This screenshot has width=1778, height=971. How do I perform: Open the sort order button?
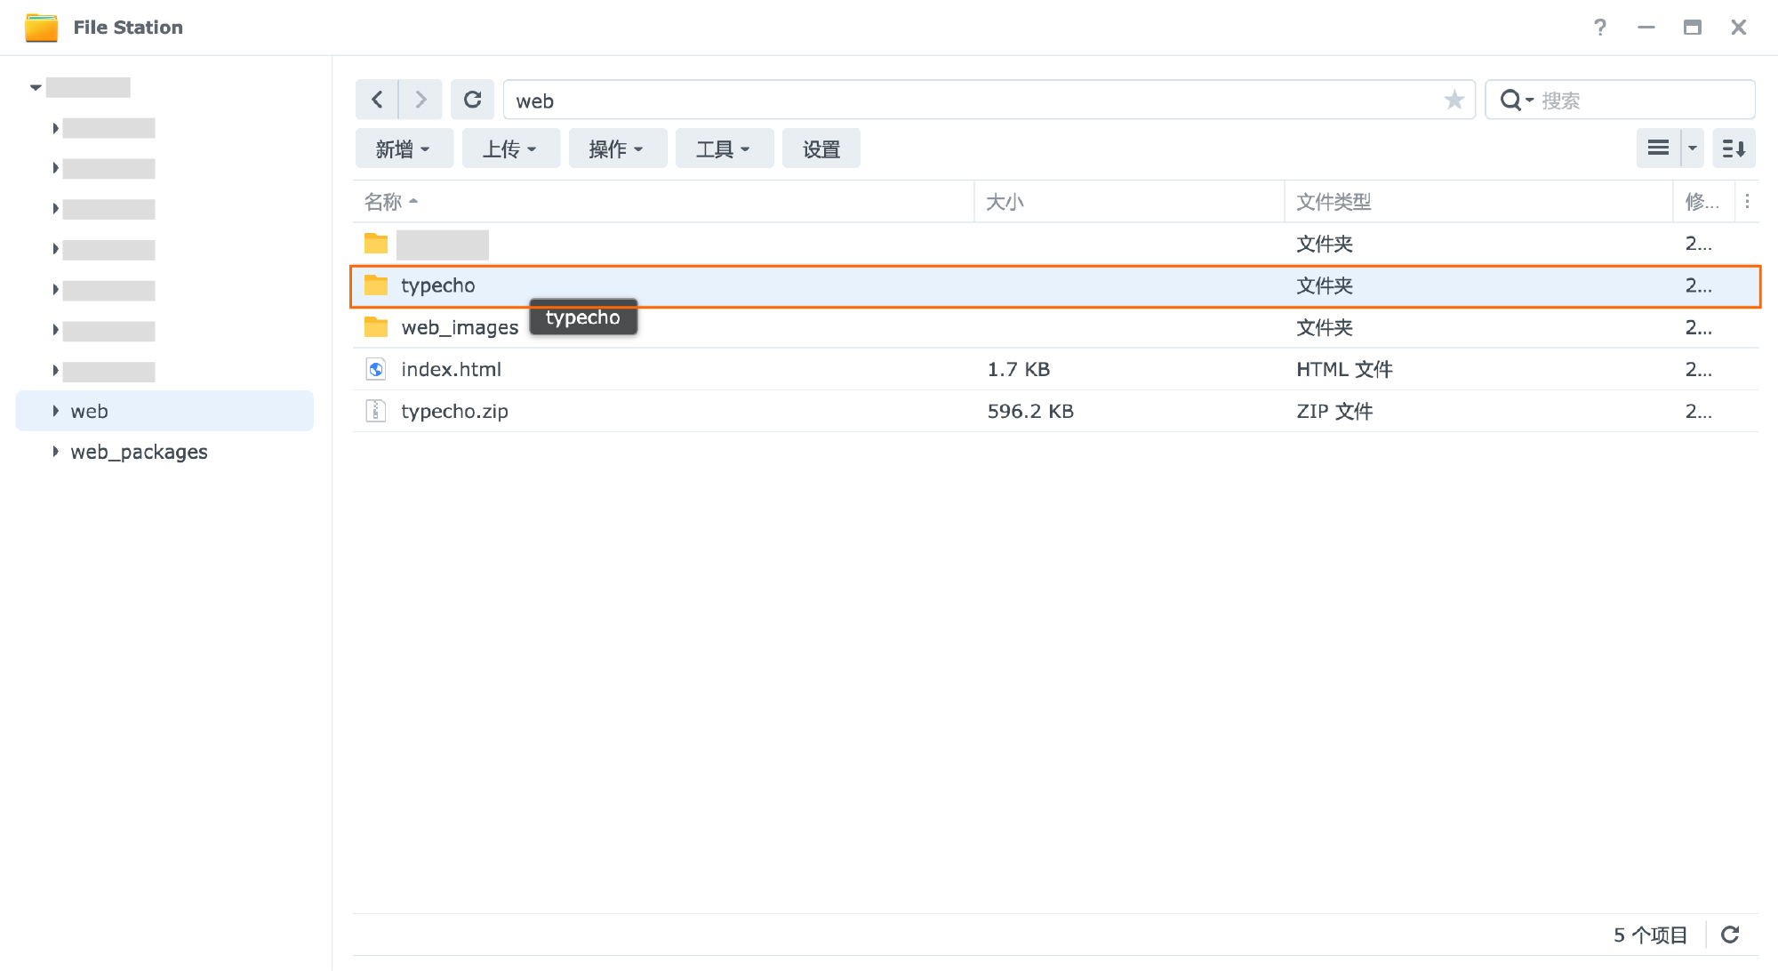[x=1734, y=148]
